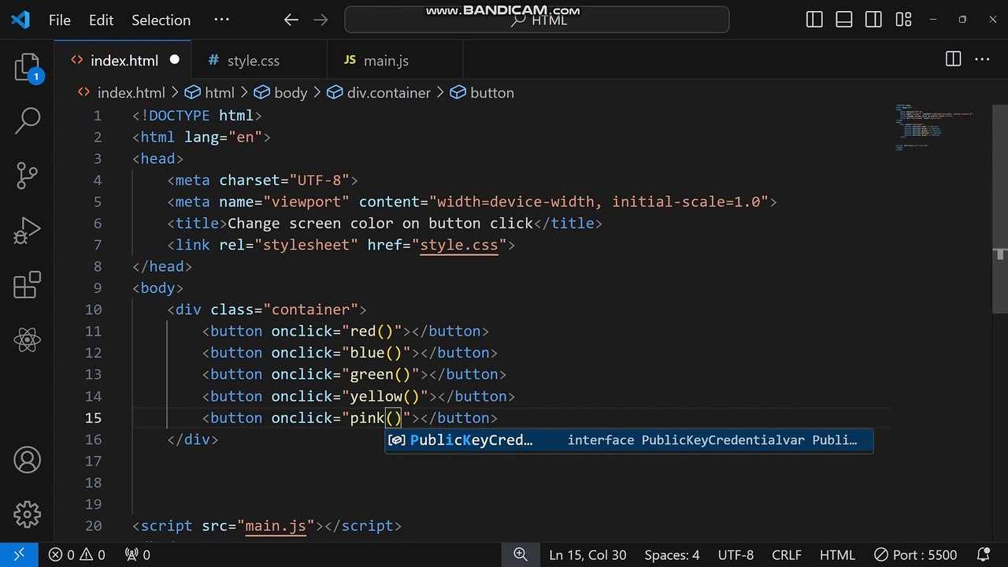
Task: Split the editor to the right
Action: coord(953,59)
